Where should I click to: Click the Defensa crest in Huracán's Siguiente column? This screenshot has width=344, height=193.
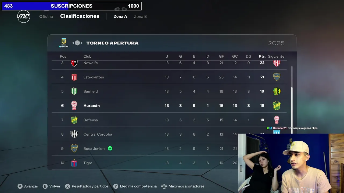tap(277, 106)
